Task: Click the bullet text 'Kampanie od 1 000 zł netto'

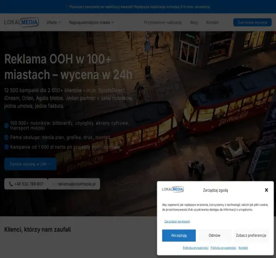Action: [65, 147]
